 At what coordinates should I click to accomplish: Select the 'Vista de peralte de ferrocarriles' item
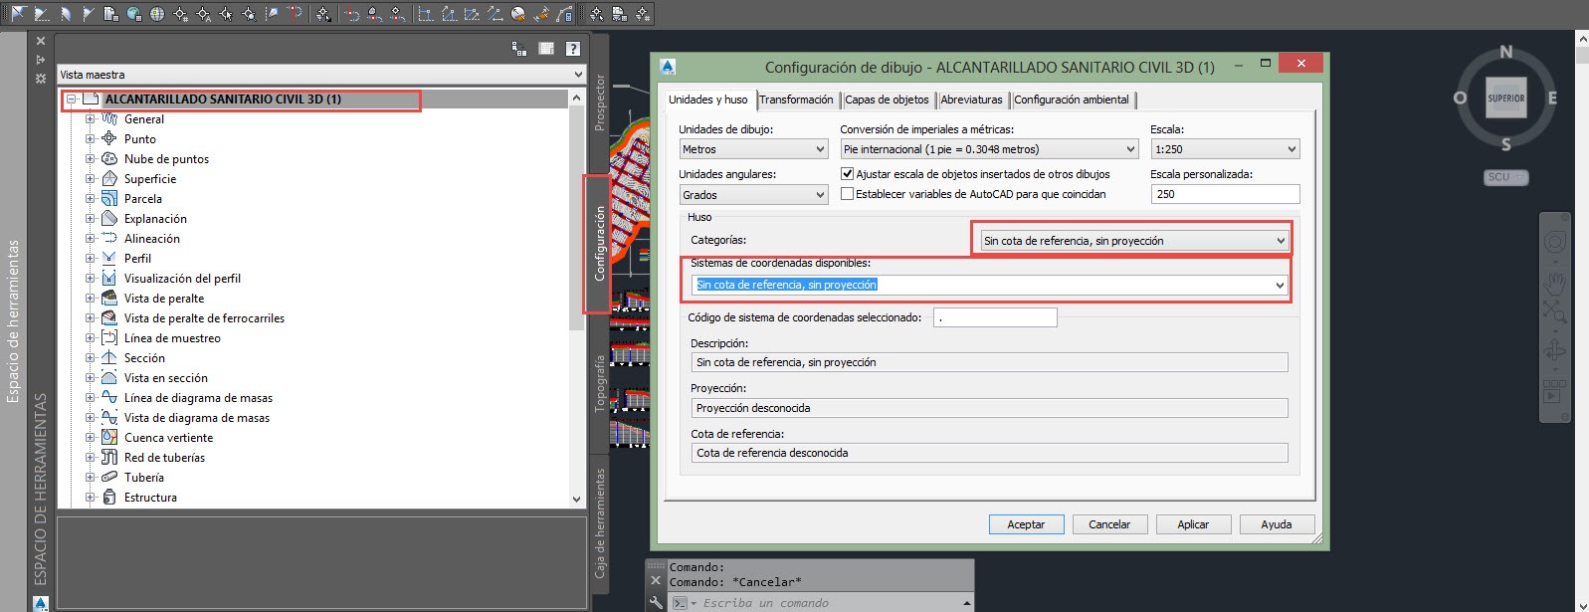[204, 318]
